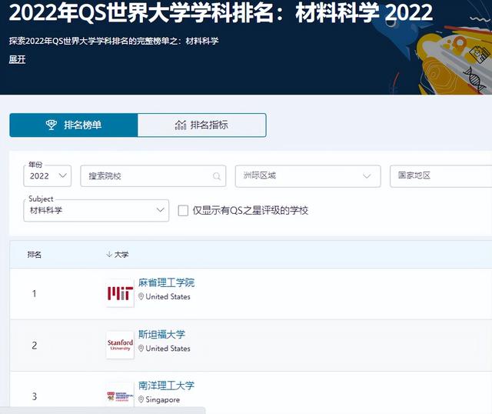Open the 南洋理工大学 university link
Screen dimensions: 492x414
tap(166, 386)
